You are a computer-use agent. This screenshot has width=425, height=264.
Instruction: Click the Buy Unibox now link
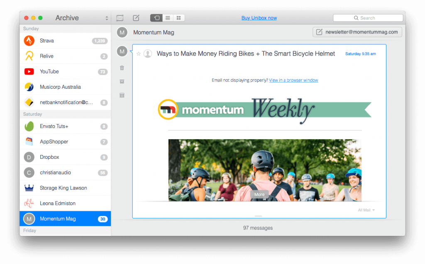259,18
